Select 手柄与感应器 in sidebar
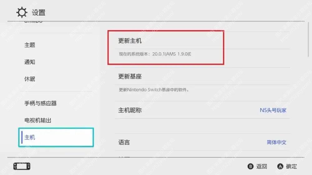 40,103
